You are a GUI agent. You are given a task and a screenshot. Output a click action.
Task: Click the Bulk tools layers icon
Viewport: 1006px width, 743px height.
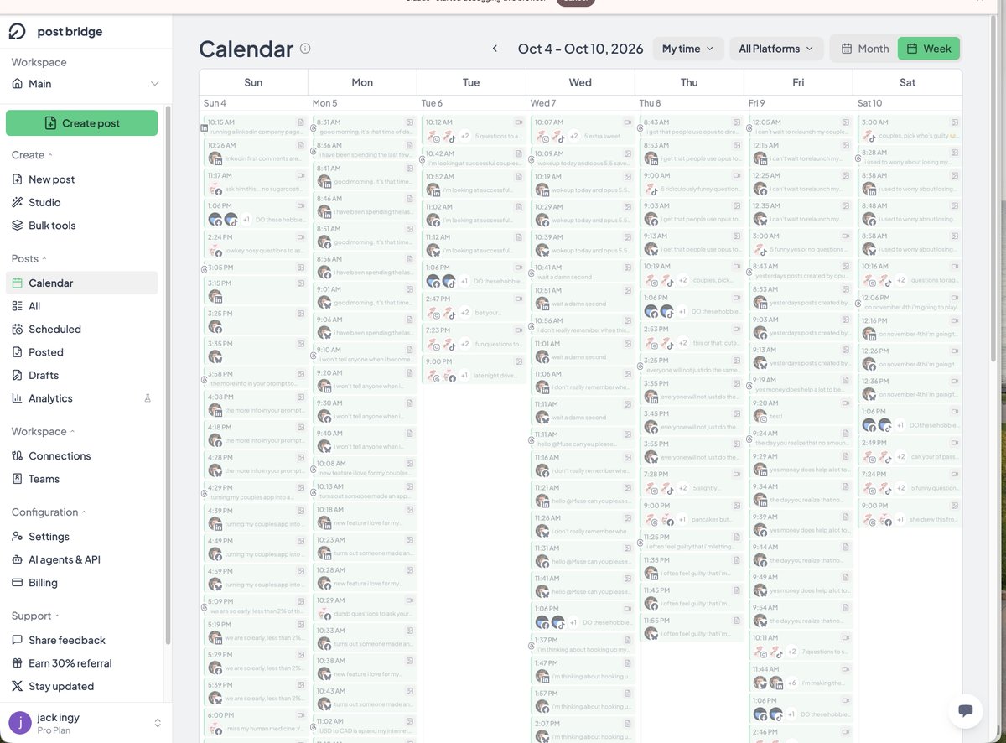point(18,226)
